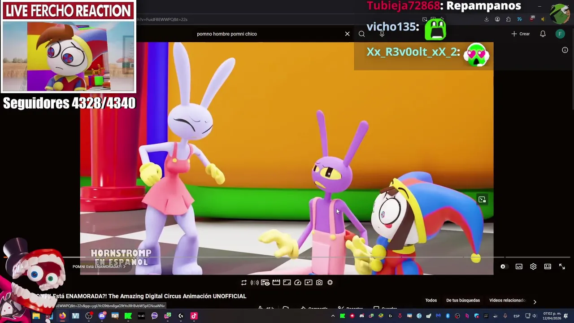Click the POMNI Está ENAMORADA chapter label
Viewport: 574px width, 323px height.
click(99, 266)
